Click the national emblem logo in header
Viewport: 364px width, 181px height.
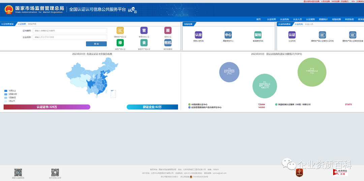pos(9,10)
